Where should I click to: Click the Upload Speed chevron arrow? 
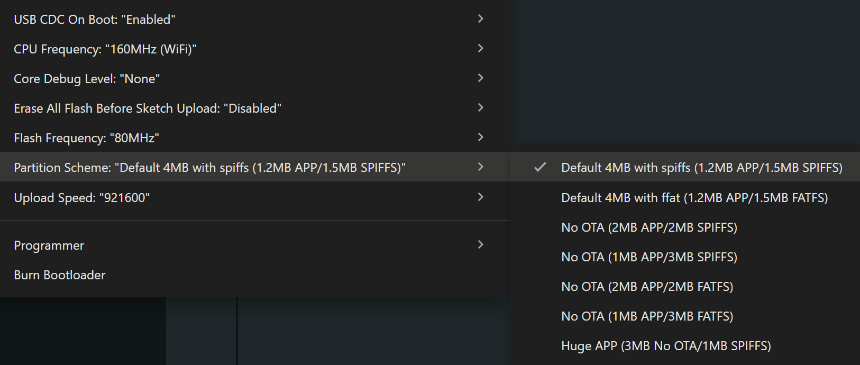pyautogui.click(x=480, y=197)
